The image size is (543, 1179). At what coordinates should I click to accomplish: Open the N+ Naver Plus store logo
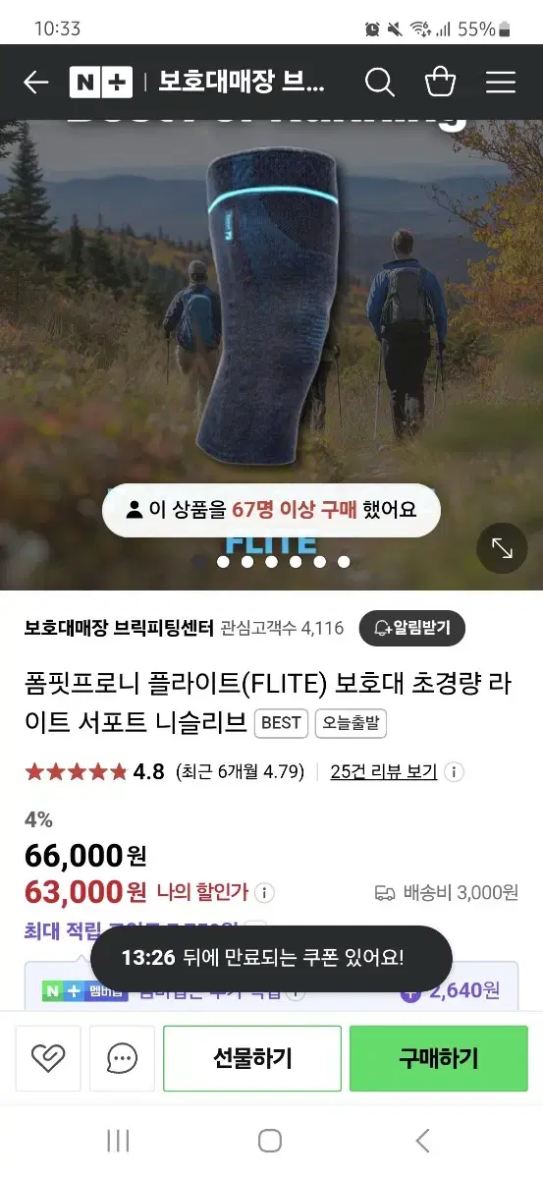pyautogui.click(x=101, y=83)
